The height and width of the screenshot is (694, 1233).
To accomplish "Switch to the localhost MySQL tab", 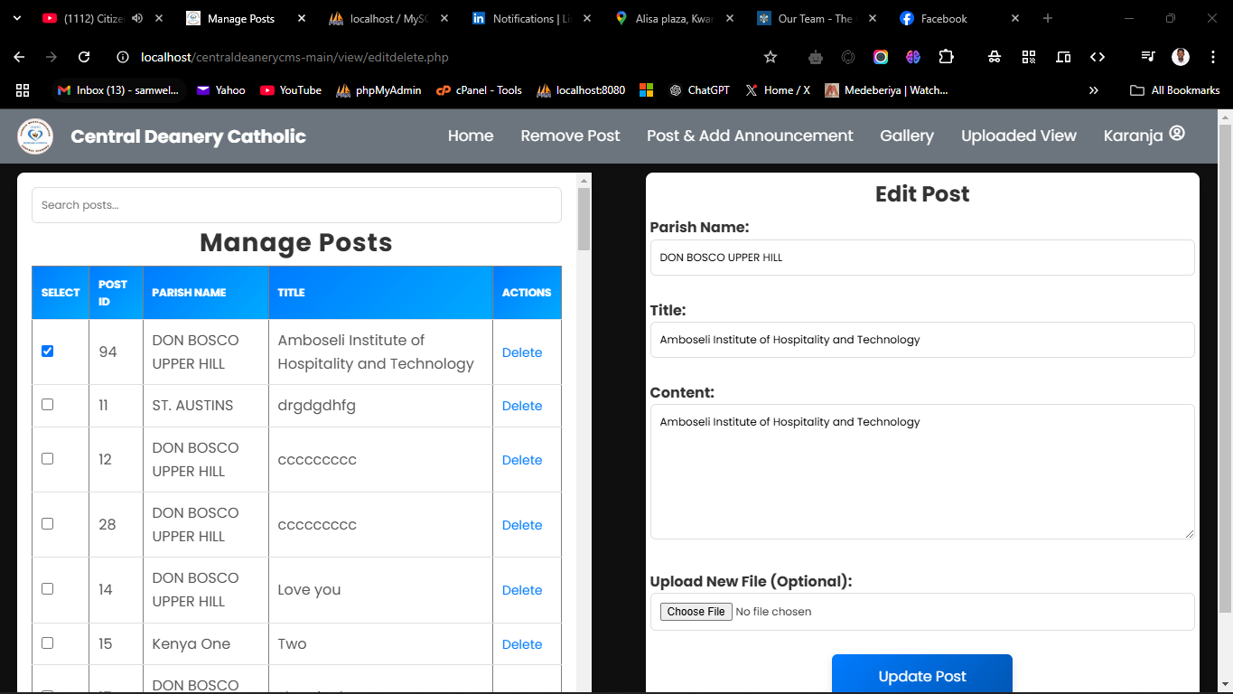I will (x=388, y=18).
